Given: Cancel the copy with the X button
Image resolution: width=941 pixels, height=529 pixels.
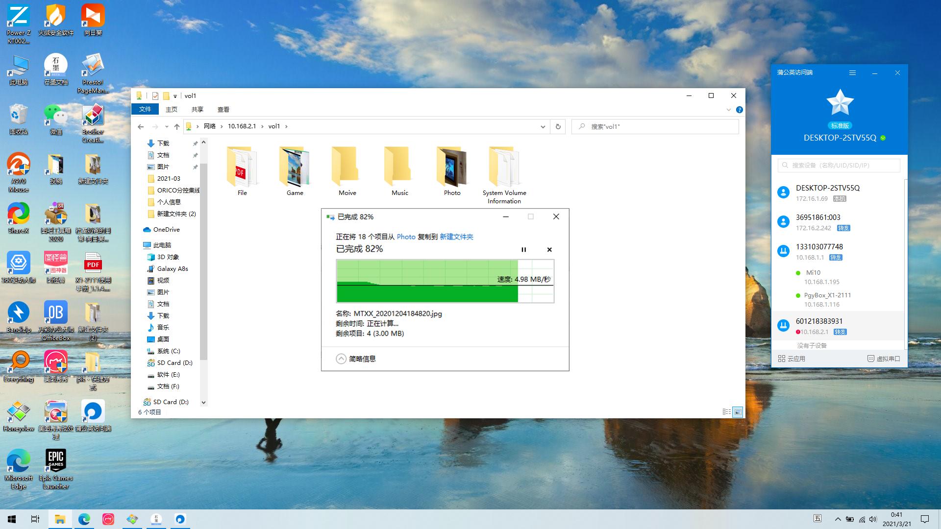Looking at the screenshot, I should pos(549,250).
